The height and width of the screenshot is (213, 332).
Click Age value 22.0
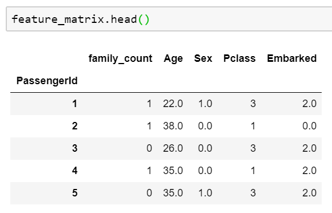coord(173,104)
